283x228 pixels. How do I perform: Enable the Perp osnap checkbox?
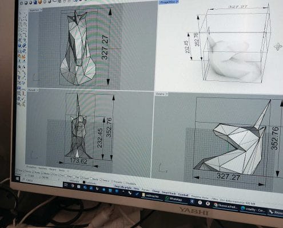66,176
